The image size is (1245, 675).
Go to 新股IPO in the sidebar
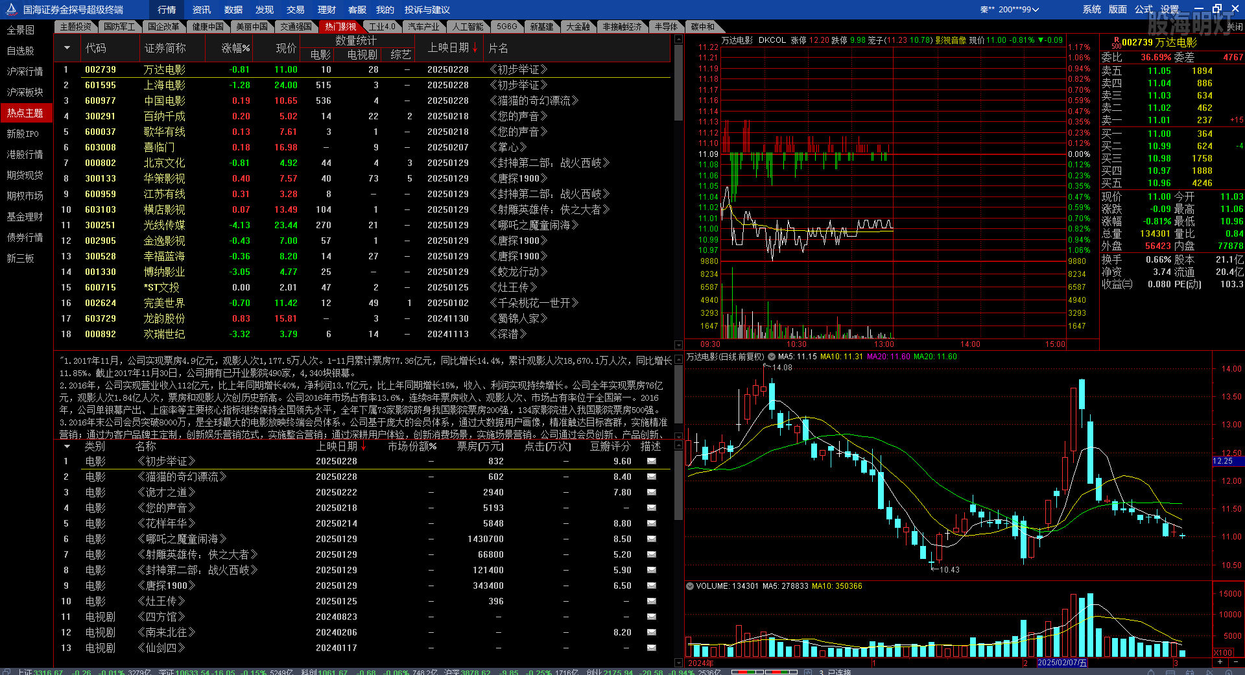click(23, 134)
